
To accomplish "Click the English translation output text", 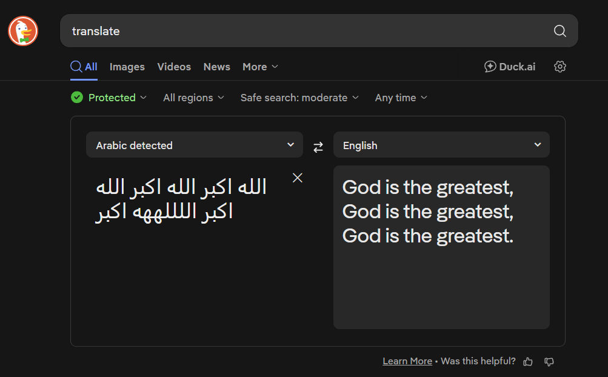I will coord(428,212).
